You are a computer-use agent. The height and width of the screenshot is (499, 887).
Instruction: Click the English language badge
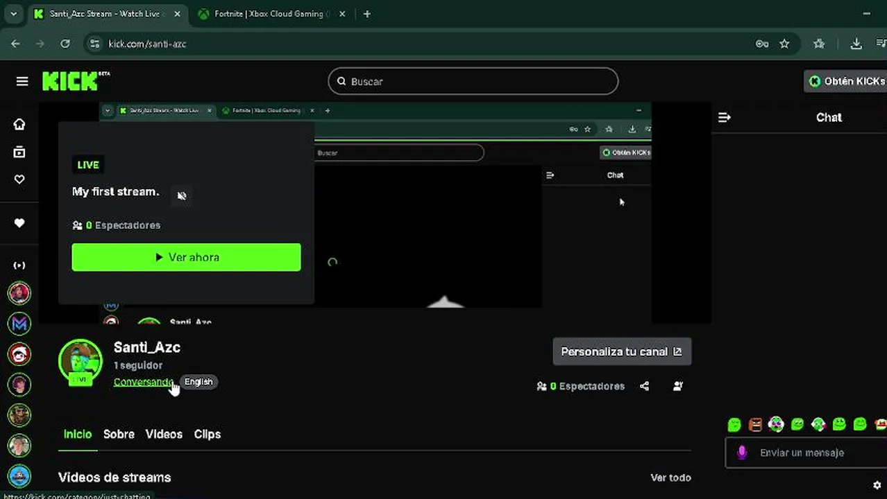198,382
